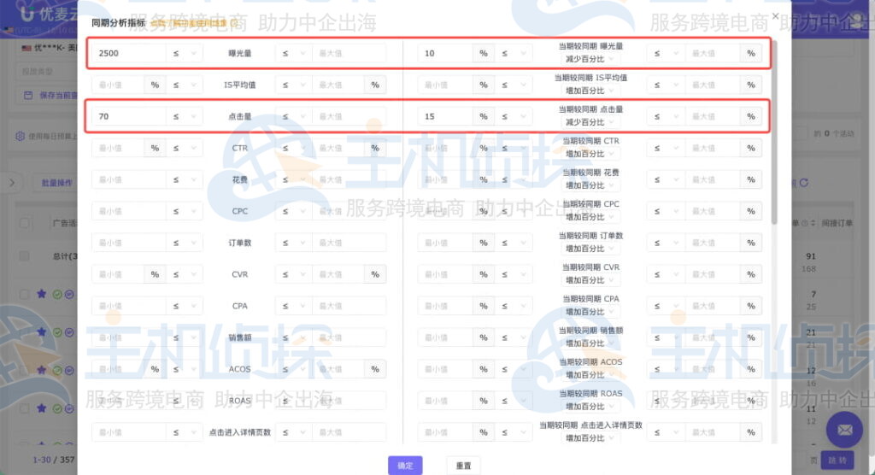Viewport: 875px width, 475px height.
Task: Click the star icon in the row showing 11 orders
Action: [x=41, y=408]
